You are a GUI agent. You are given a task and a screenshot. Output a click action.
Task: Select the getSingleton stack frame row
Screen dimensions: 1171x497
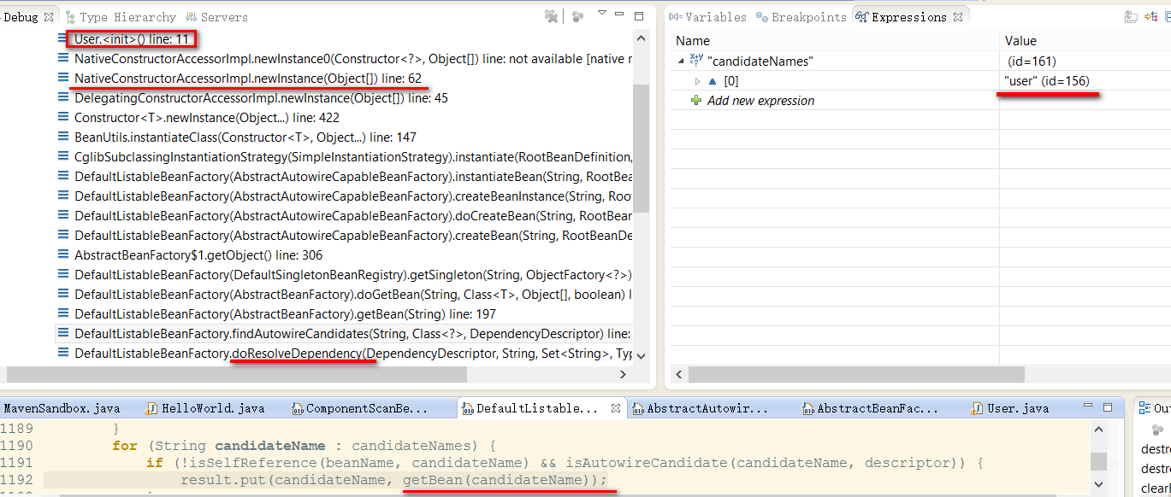click(x=353, y=274)
